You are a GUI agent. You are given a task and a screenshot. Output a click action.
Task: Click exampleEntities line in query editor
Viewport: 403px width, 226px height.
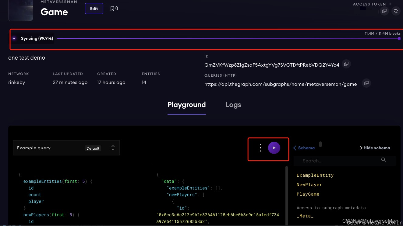[58, 181]
